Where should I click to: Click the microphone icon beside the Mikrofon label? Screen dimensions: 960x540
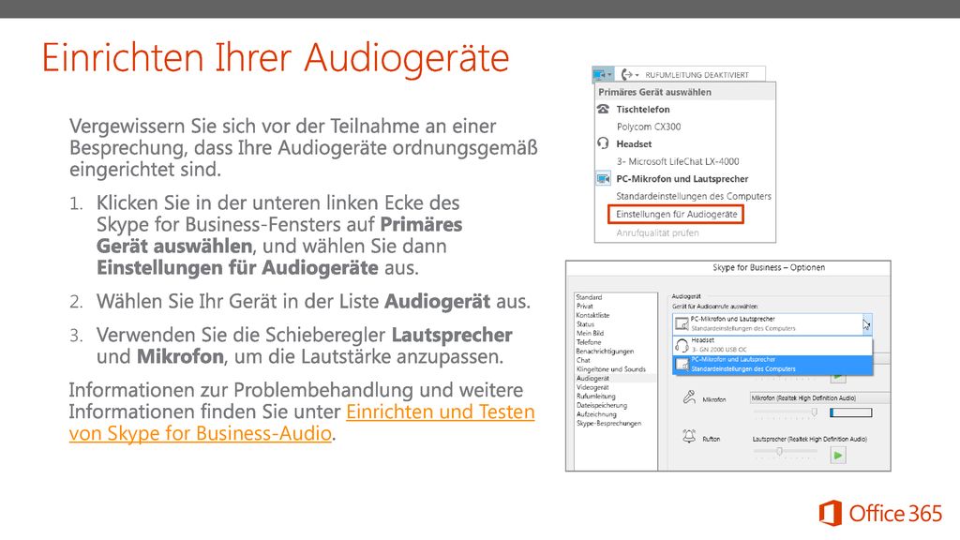(x=689, y=397)
